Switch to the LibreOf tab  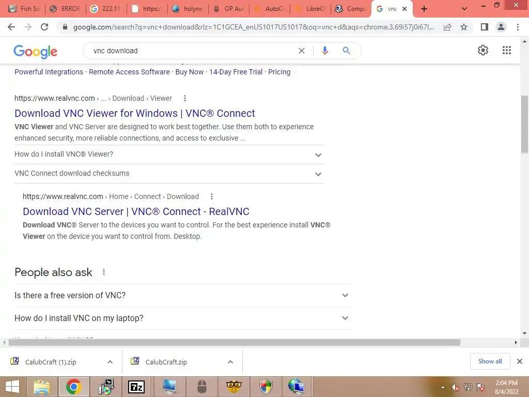click(310, 9)
